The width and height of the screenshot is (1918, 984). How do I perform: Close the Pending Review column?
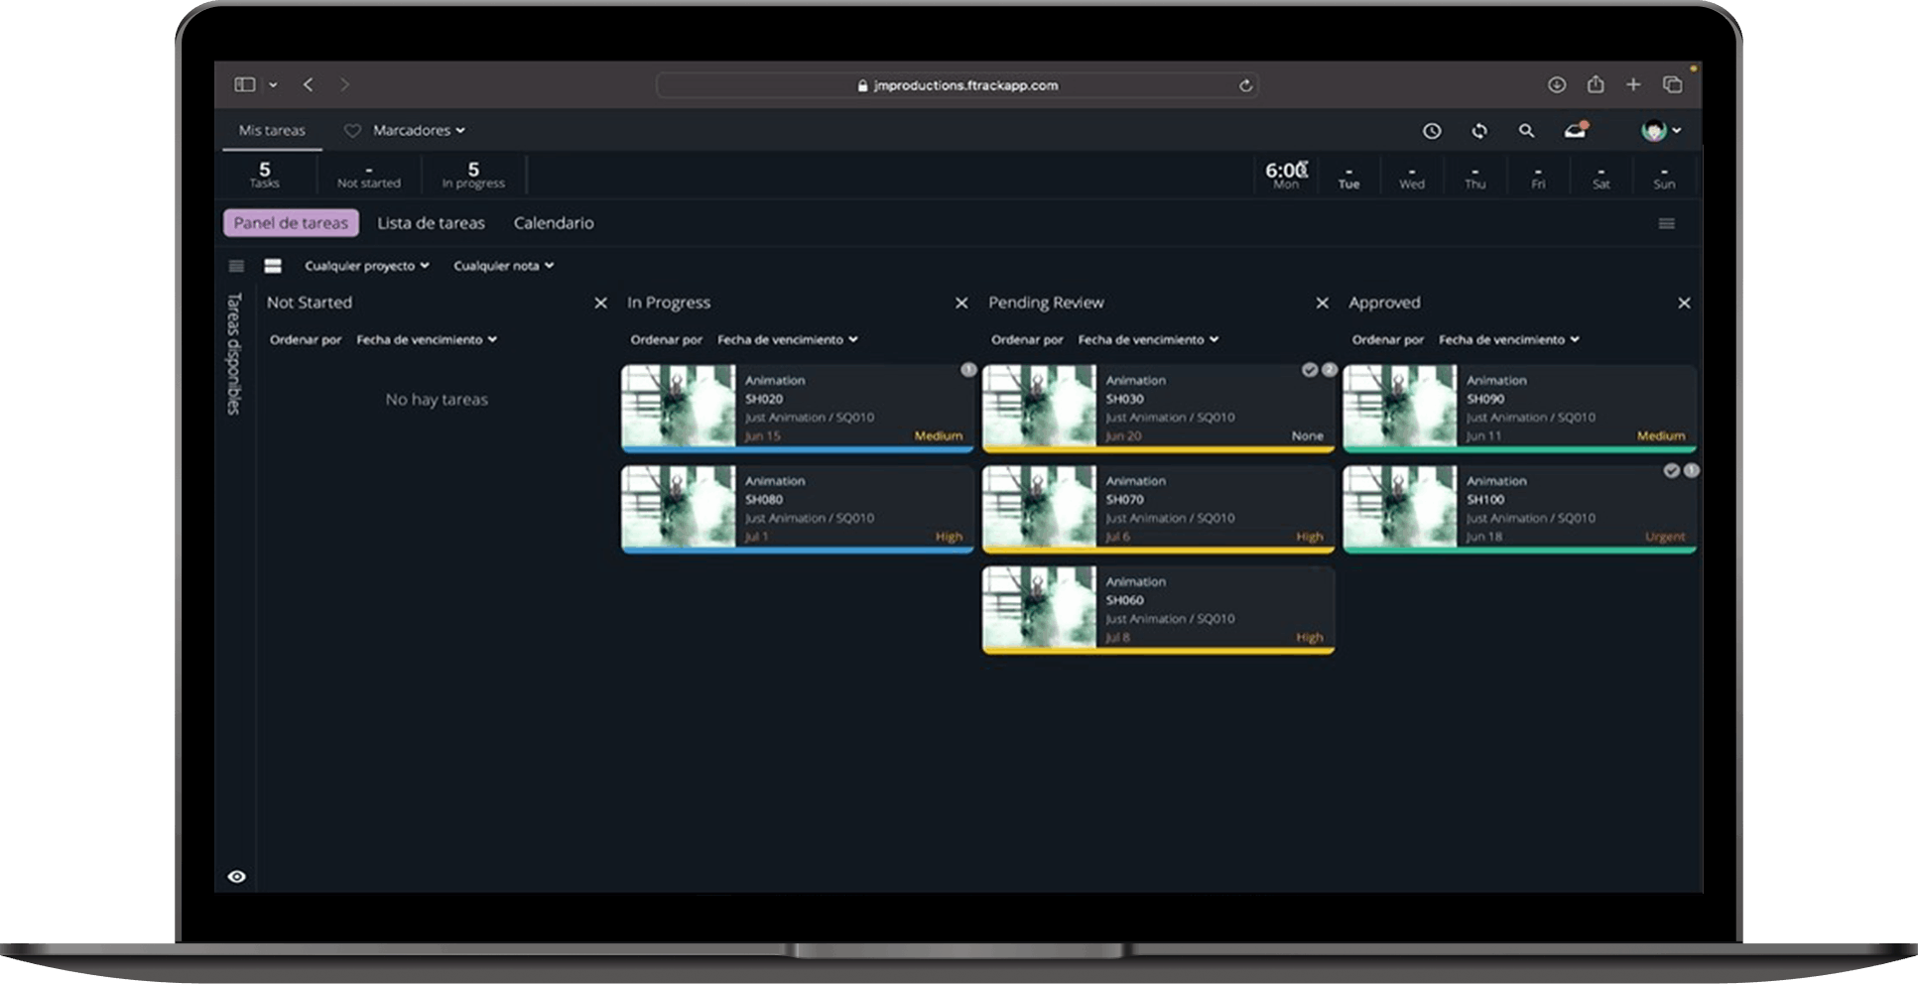coord(1322,304)
